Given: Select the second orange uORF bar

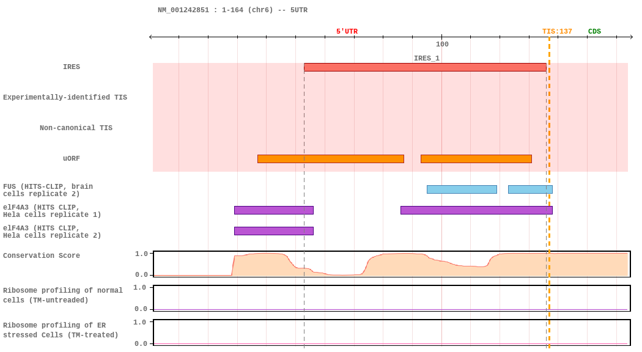Looking at the screenshot, I should click(x=476, y=159).
